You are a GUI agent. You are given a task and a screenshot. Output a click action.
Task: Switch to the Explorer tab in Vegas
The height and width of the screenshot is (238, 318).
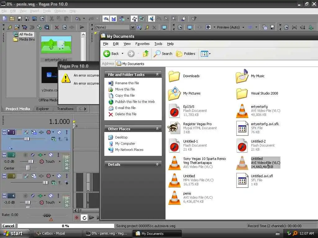[x=42, y=109]
